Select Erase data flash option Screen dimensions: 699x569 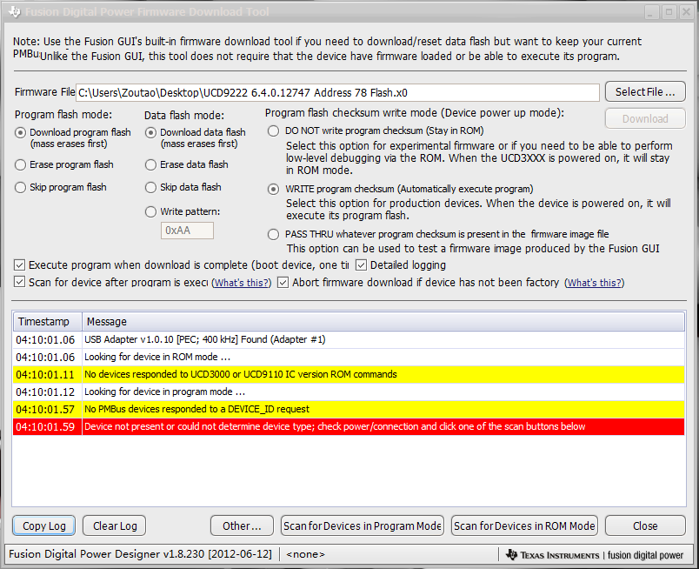pyautogui.click(x=150, y=164)
